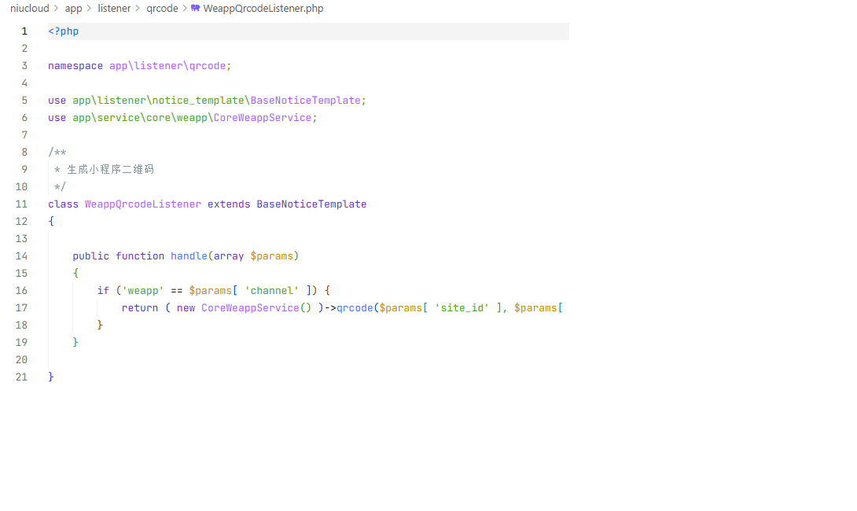Click BaseNoticeTemplate after extends

(311, 204)
